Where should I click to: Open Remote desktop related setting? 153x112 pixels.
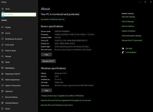point(128,26)
